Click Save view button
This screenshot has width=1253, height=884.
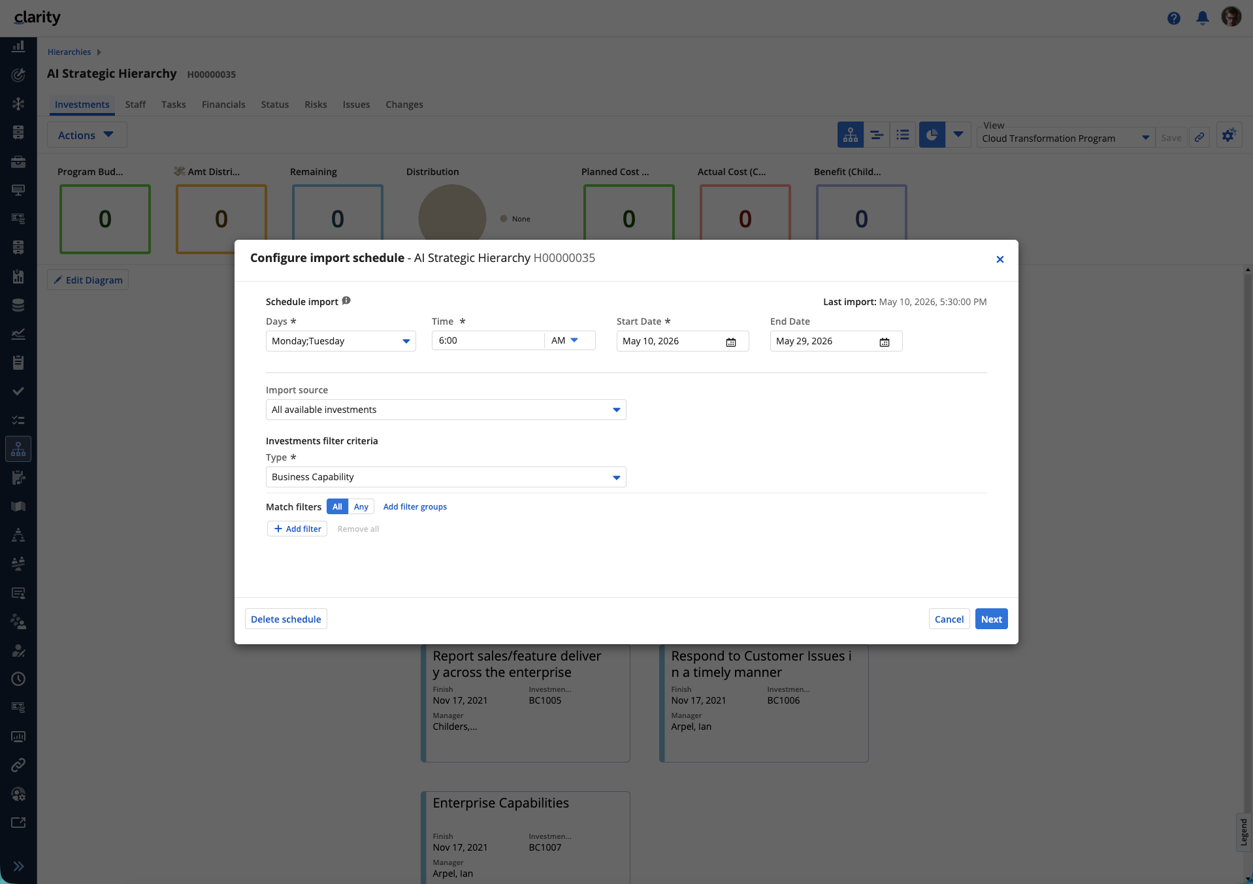(1171, 137)
